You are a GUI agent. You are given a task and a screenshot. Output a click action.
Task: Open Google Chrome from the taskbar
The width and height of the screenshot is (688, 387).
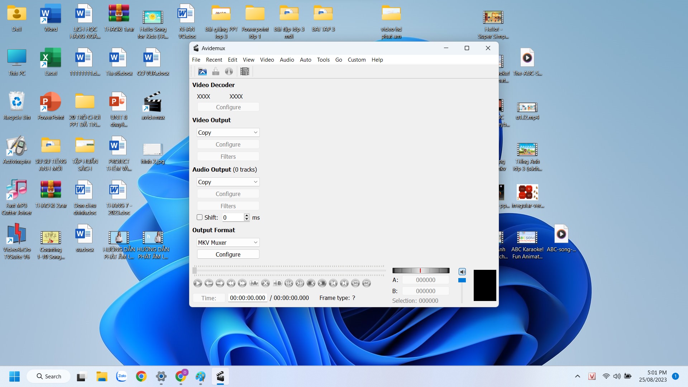(x=141, y=376)
